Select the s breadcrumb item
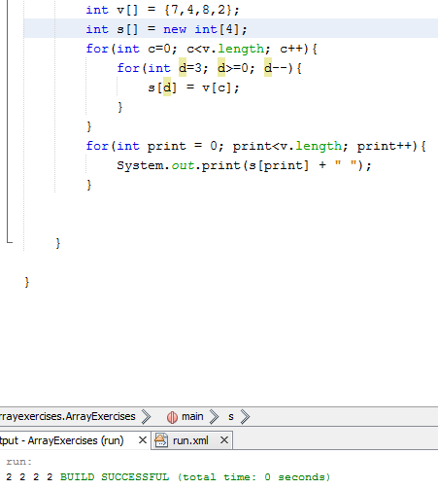Image resolution: width=438 pixels, height=489 pixels. click(231, 416)
